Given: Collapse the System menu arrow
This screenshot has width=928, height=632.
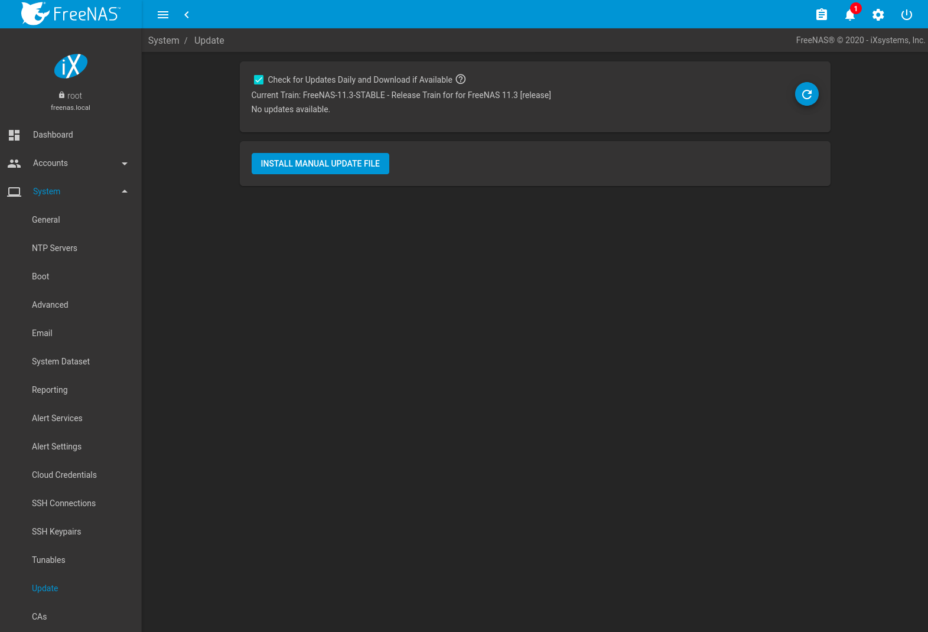Looking at the screenshot, I should tap(124, 191).
